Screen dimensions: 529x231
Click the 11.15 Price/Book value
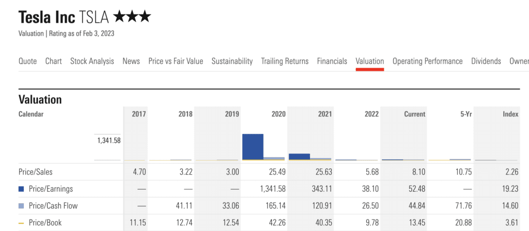pos(137,223)
